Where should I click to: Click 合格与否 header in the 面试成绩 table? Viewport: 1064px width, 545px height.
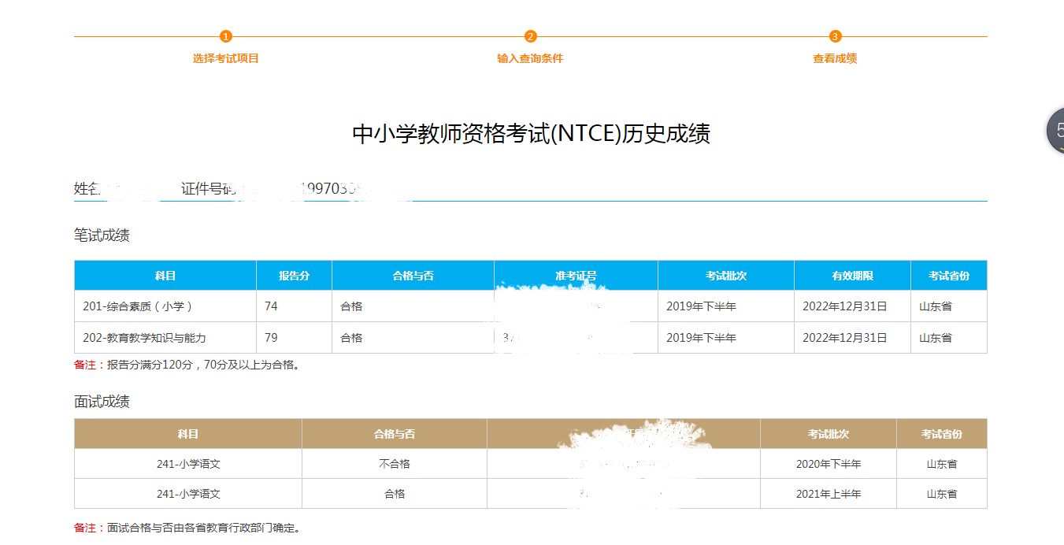coord(395,434)
